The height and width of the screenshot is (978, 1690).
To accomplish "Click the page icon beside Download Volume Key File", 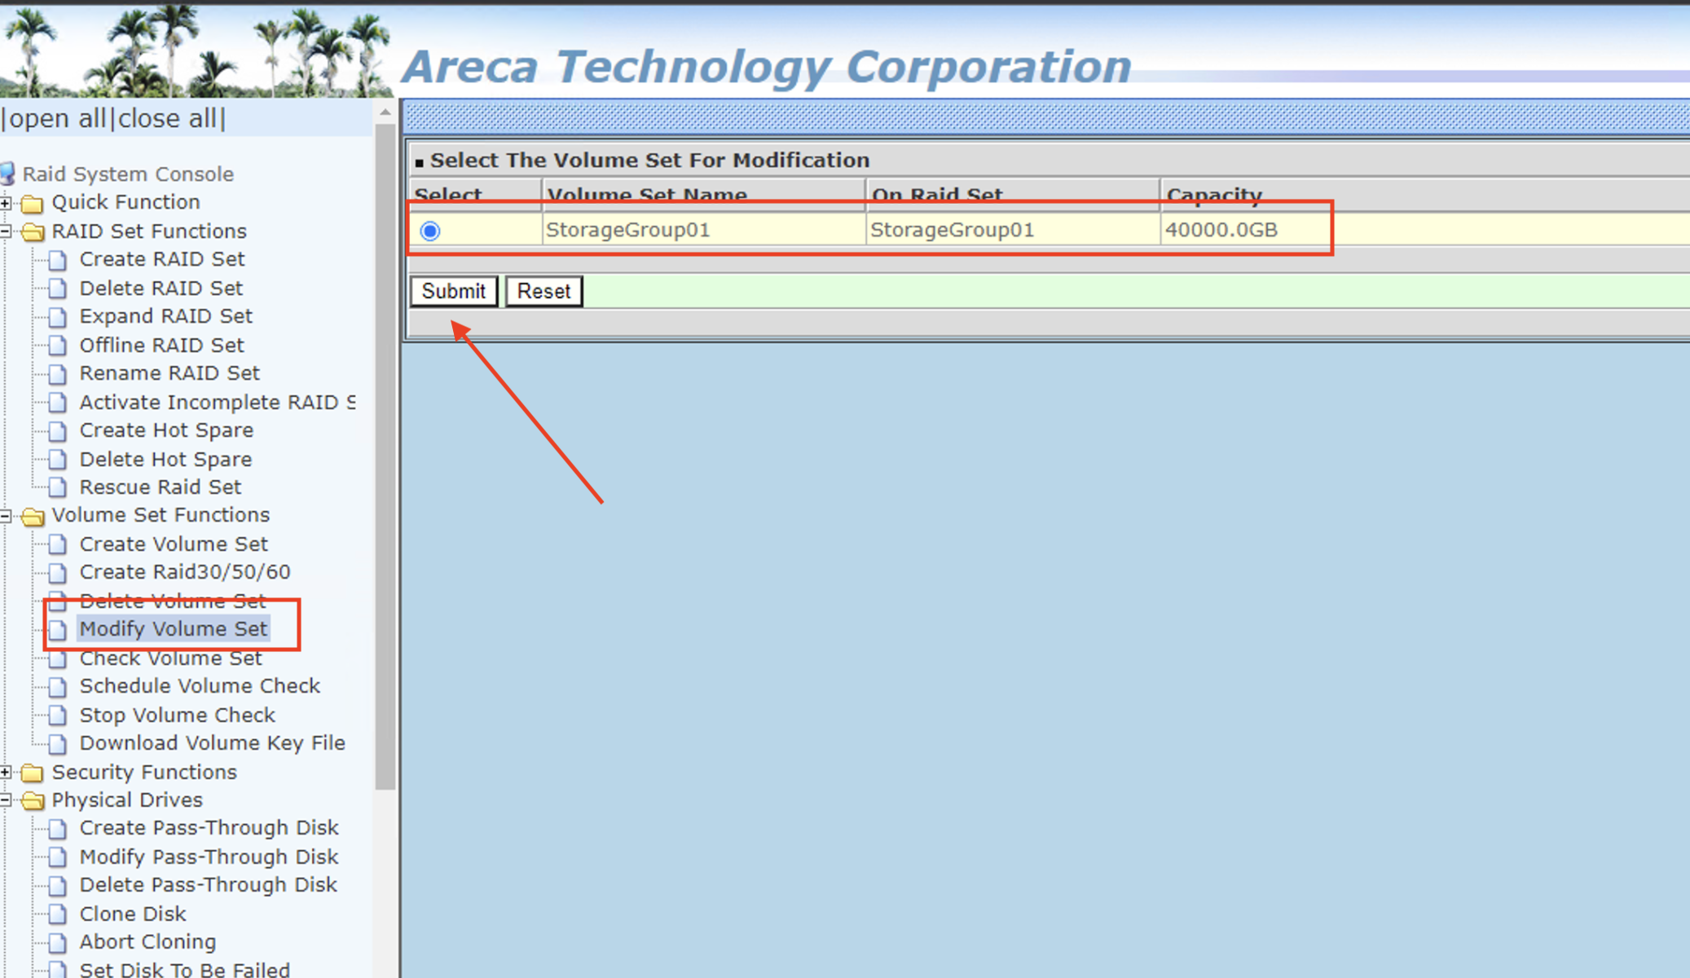I will (x=58, y=744).
